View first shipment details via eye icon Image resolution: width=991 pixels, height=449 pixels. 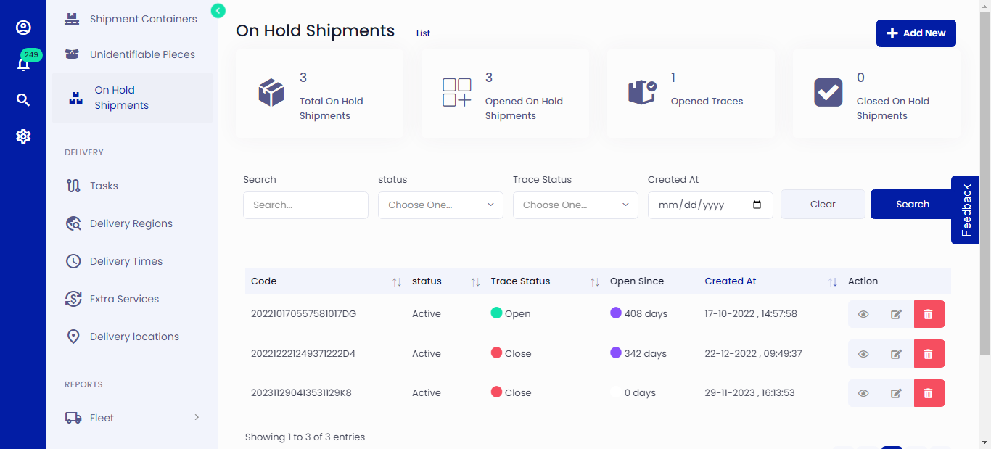[863, 313]
